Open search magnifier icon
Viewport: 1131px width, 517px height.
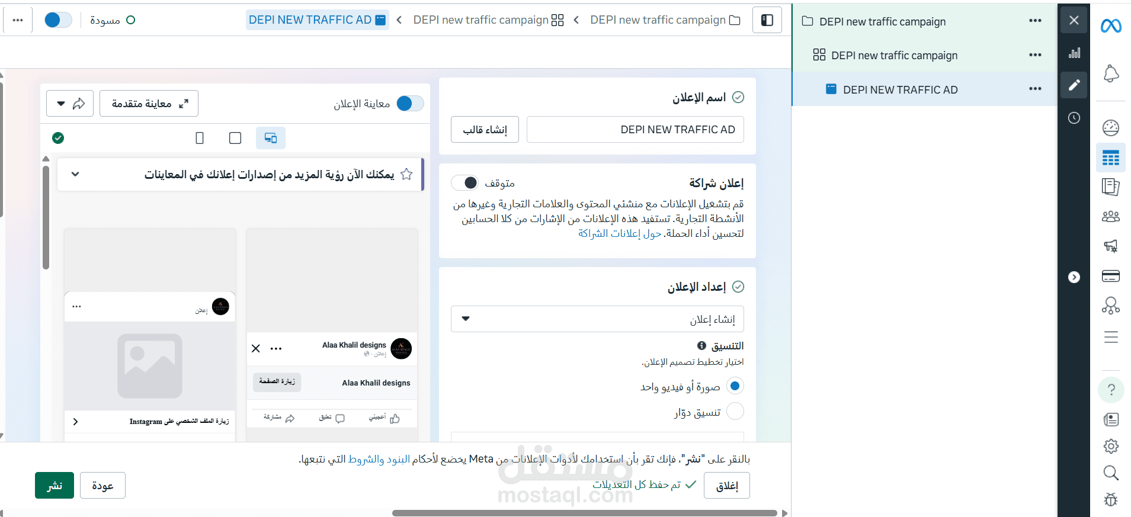(1111, 473)
